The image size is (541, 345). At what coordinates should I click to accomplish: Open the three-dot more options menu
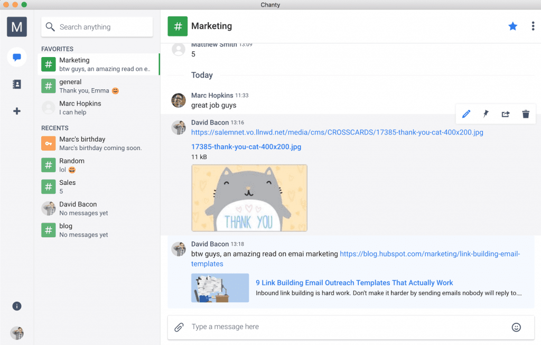533,26
